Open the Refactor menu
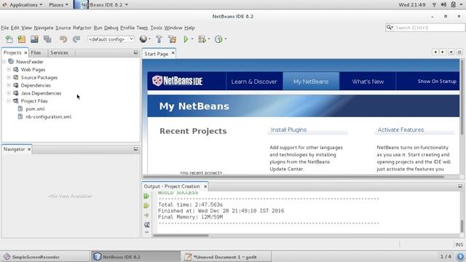The width and height of the screenshot is (466, 262). coord(82,28)
